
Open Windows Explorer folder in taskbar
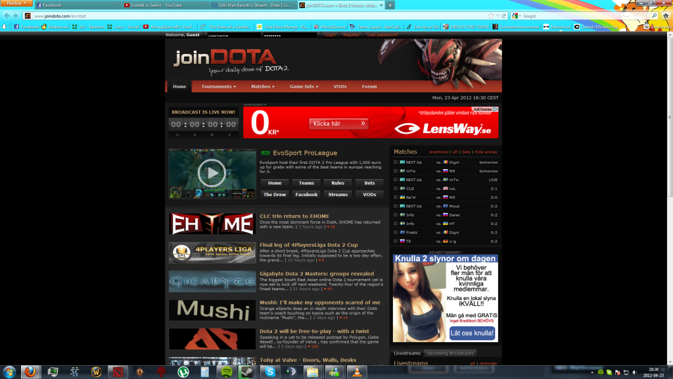click(312, 372)
